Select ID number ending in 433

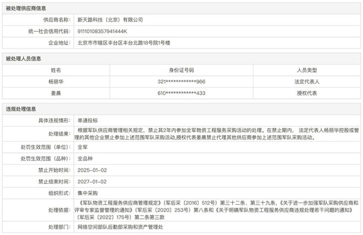[182, 93]
